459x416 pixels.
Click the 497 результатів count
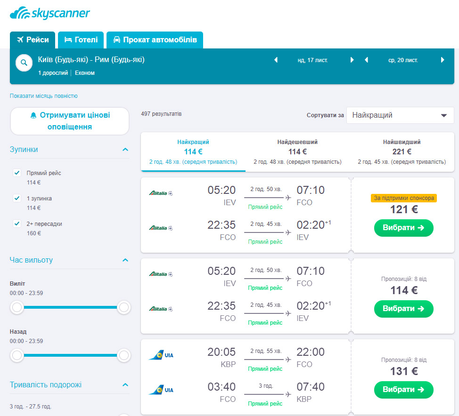(x=161, y=114)
